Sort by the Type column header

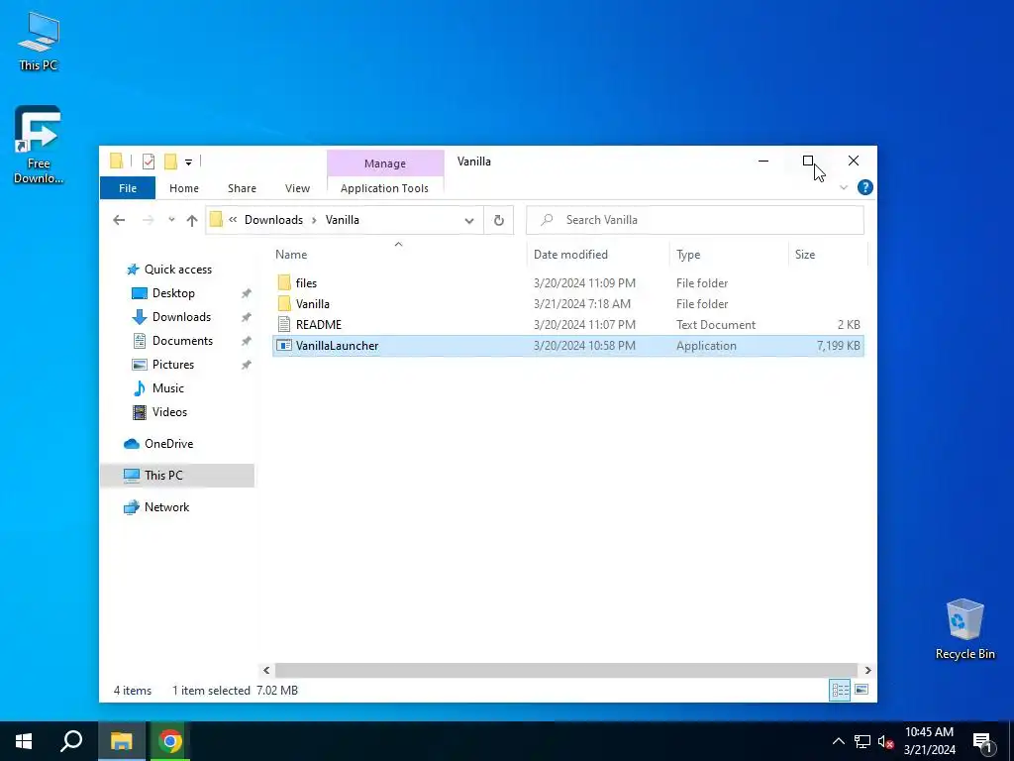coord(730,255)
